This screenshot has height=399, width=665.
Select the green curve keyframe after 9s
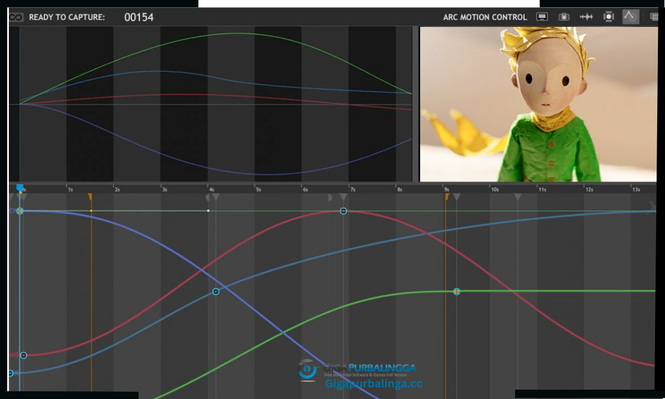pyautogui.click(x=457, y=291)
